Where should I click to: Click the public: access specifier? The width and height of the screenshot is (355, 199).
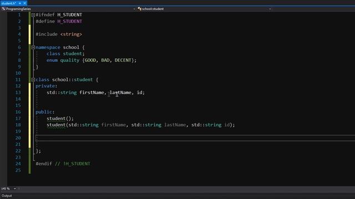point(45,112)
